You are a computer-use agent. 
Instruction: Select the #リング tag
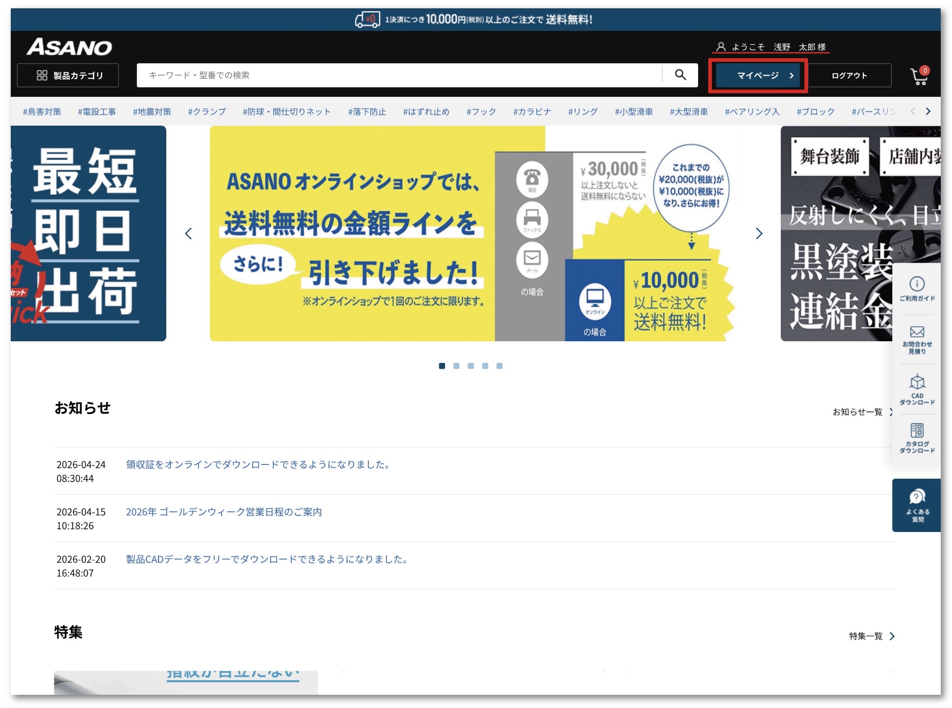pos(583,111)
